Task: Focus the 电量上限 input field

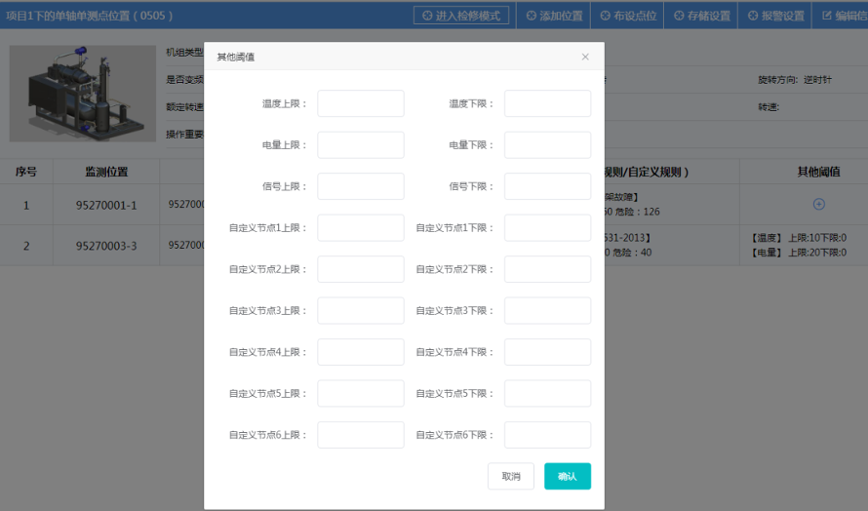Action: tap(361, 145)
